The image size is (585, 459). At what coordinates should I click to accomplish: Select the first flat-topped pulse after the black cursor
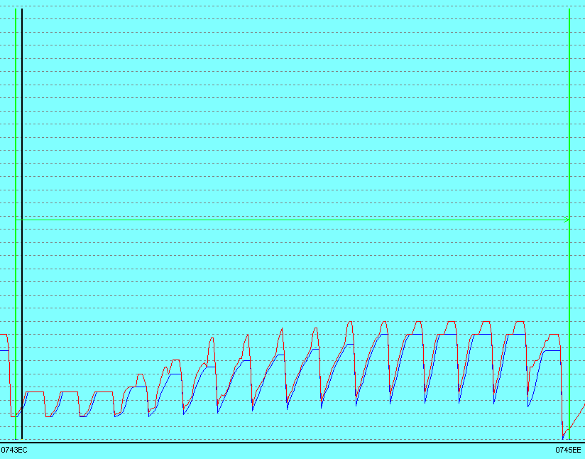pyautogui.click(x=35, y=392)
